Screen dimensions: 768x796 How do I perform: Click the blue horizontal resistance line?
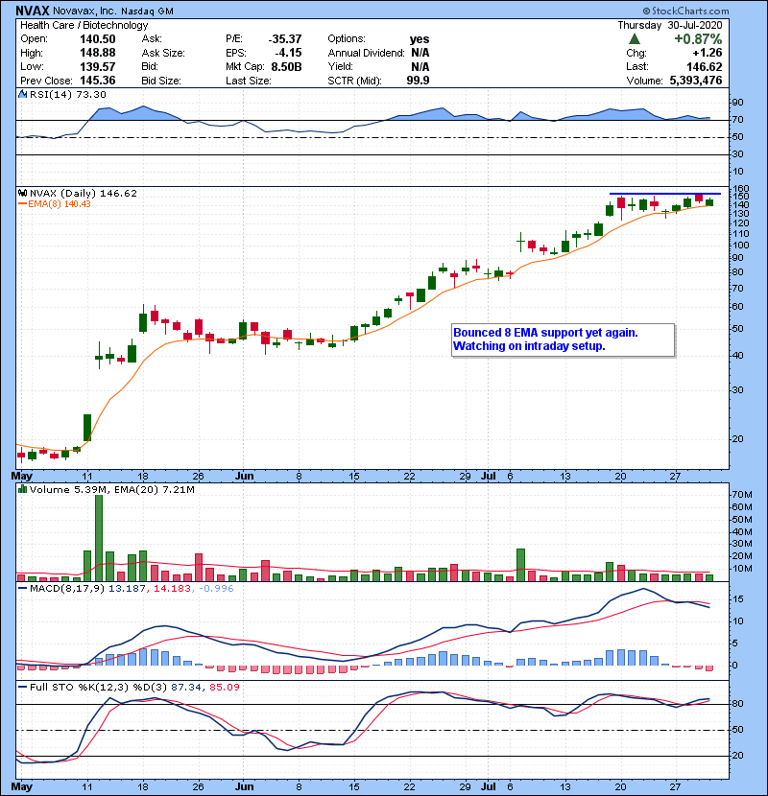click(x=665, y=194)
